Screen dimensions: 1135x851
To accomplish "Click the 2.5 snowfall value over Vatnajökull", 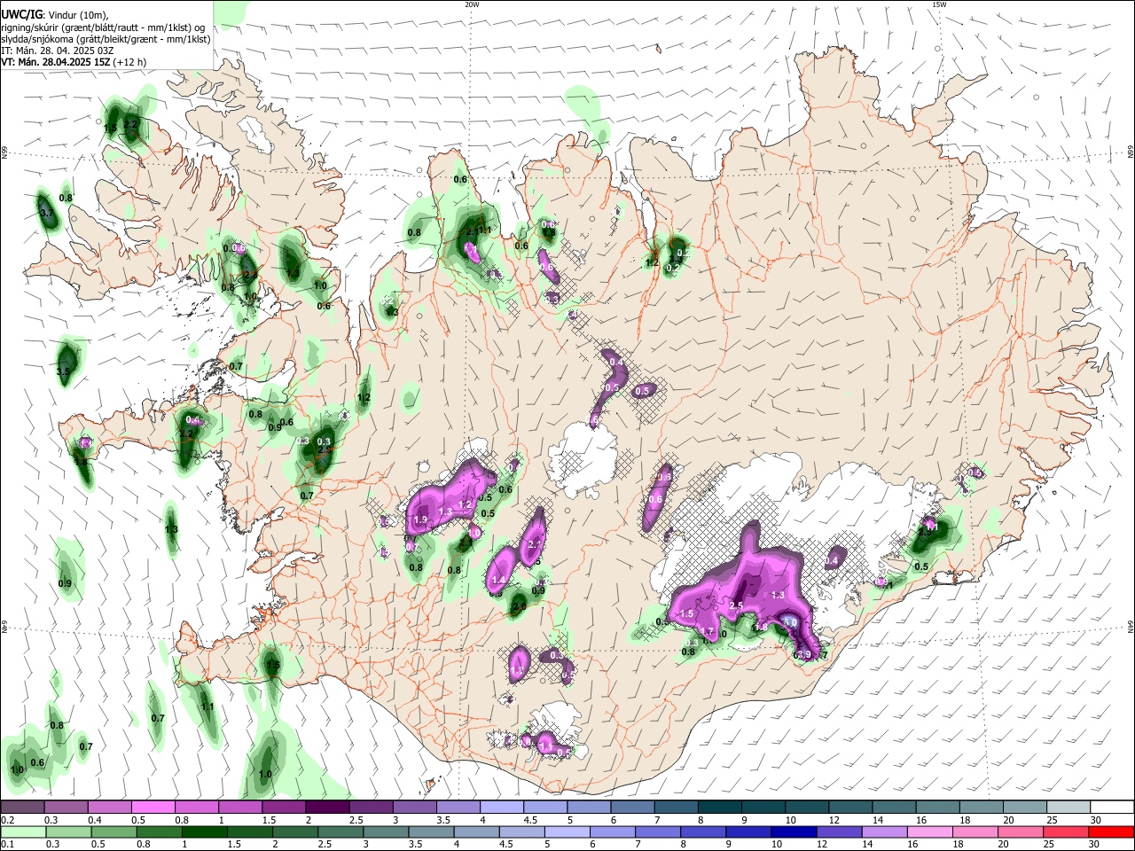I will pos(735,605).
